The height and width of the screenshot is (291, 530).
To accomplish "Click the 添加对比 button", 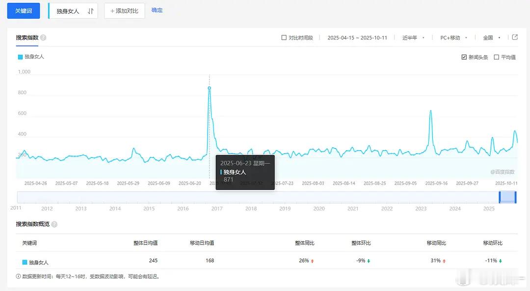I will (x=124, y=11).
